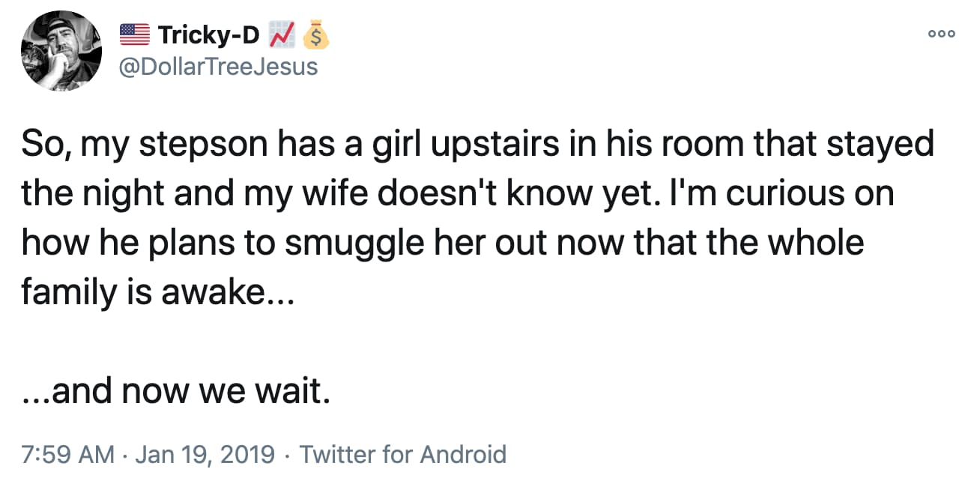This screenshot has height=493, width=977.
Task: Click the "family is awake..." text line
Action: coord(153,292)
